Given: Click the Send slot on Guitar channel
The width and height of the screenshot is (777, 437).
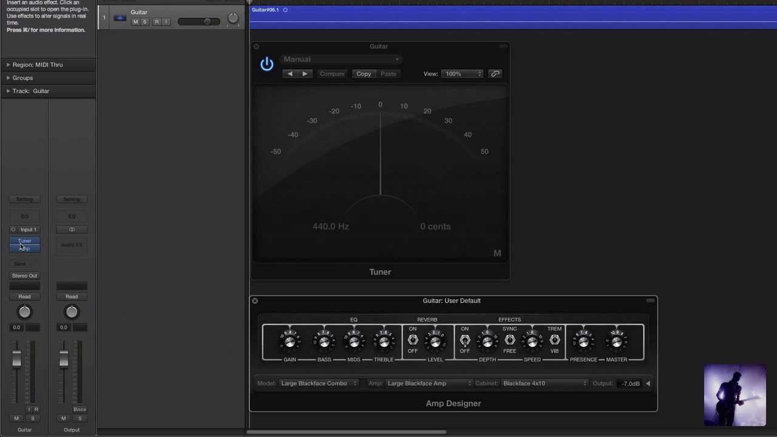Looking at the screenshot, I should point(20,264).
